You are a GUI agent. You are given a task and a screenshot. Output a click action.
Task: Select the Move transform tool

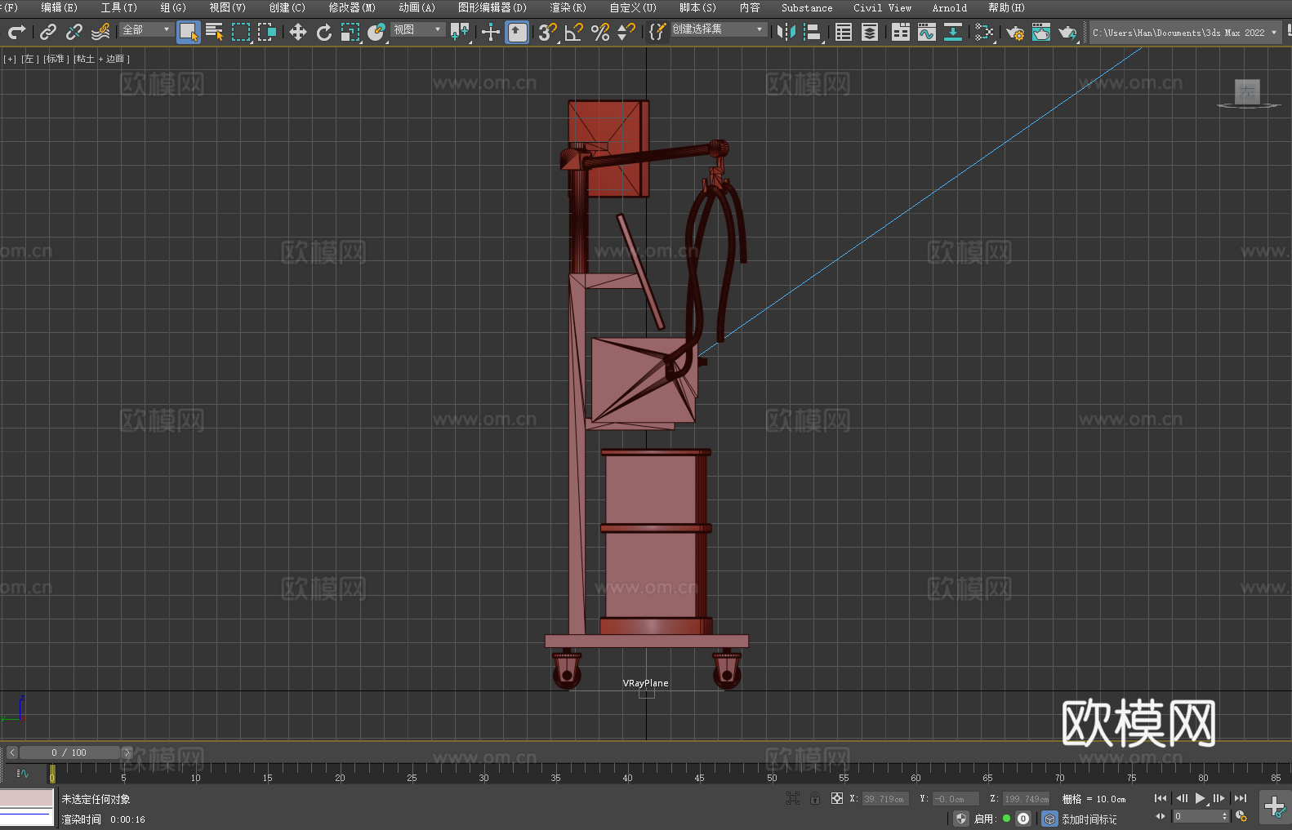(x=298, y=32)
